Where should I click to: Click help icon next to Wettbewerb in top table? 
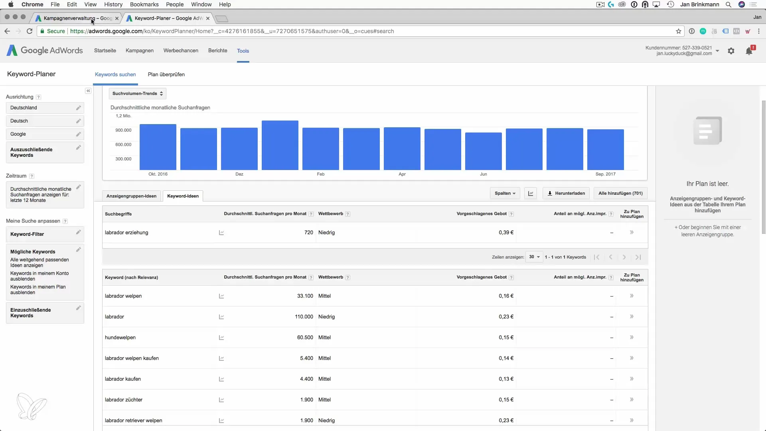pyautogui.click(x=347, y=214)
